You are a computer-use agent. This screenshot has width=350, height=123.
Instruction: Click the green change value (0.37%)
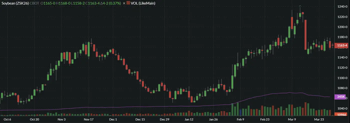click(116, 3)
